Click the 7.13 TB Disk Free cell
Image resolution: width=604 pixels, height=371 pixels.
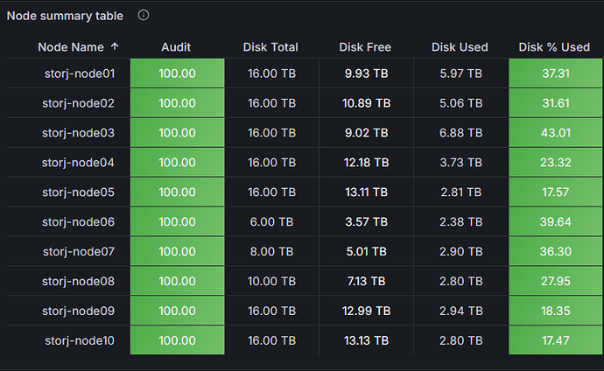point(366,281)
